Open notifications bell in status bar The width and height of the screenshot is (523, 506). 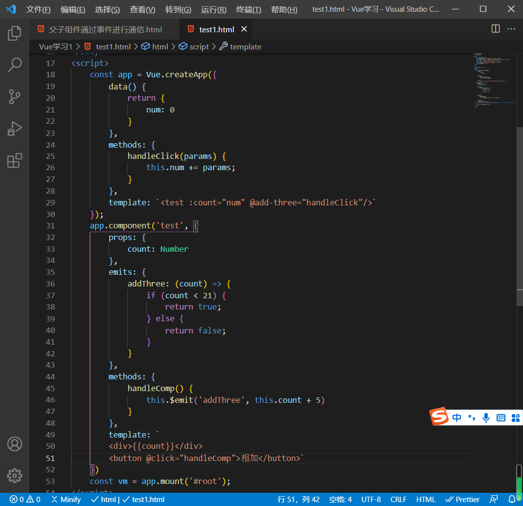(512, 499)
